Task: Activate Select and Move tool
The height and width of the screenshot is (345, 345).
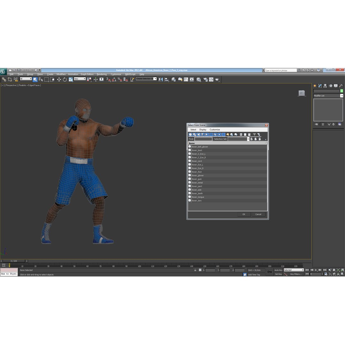Action: pyautogui.click(x=59, y=80)
